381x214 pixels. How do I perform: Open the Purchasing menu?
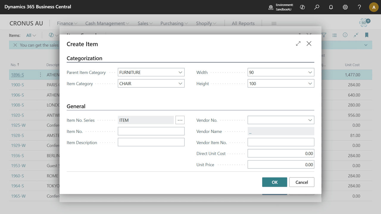click(x=174, y=23)
